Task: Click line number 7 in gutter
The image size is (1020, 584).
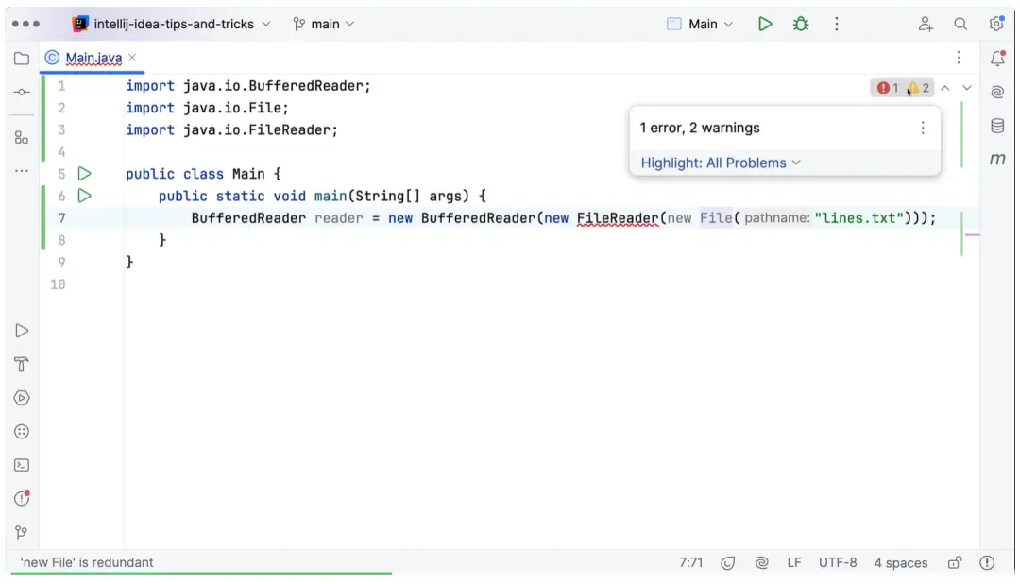Action: pos(61,218)
